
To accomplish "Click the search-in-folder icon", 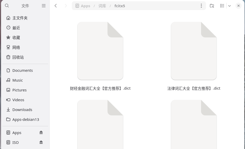I will (x=212, y=6).
